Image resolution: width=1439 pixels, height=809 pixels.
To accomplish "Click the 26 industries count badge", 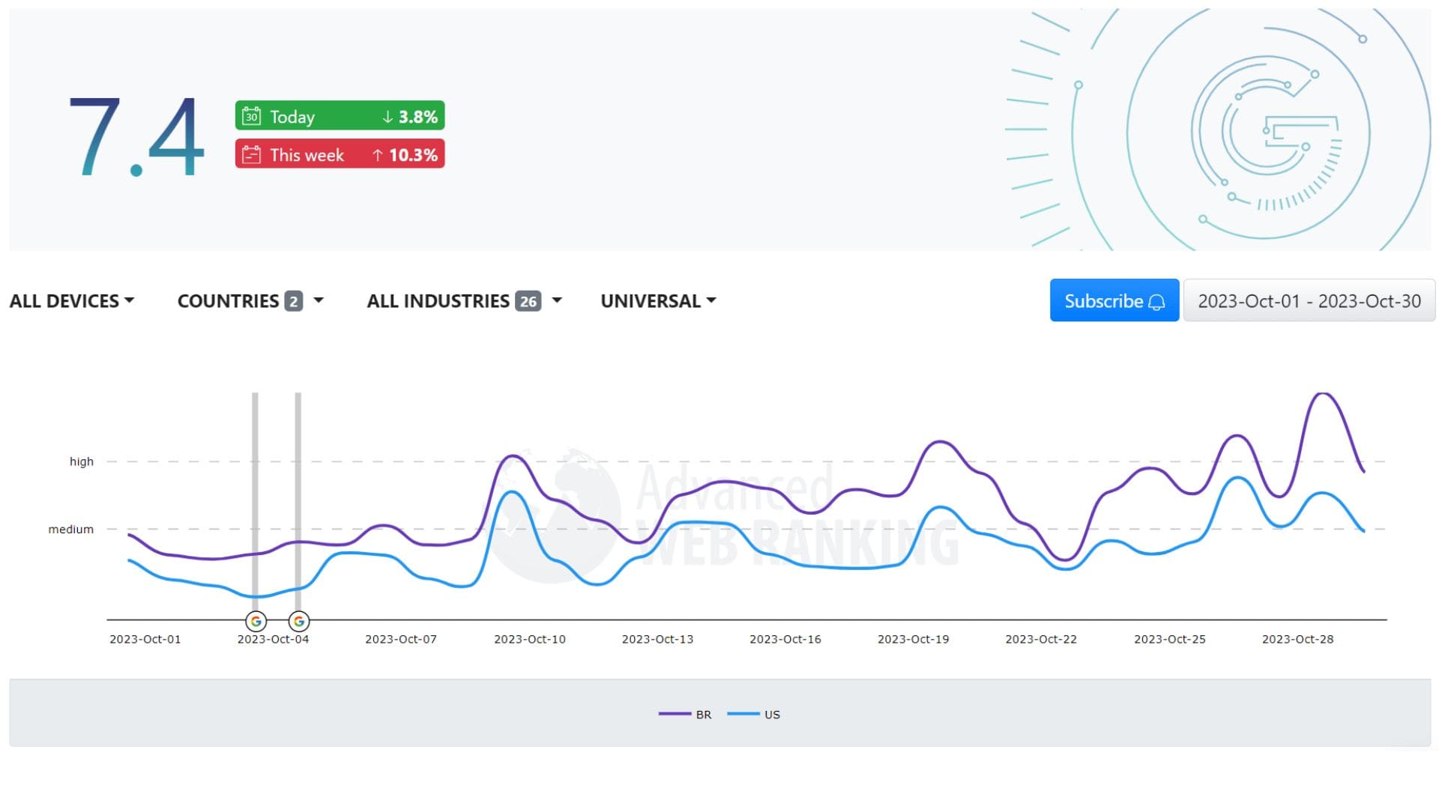I will [x=528, y=301].
